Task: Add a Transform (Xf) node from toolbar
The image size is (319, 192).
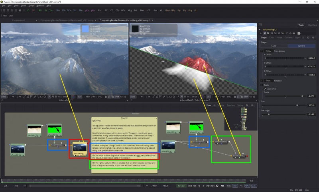Action: pos(161,10)
